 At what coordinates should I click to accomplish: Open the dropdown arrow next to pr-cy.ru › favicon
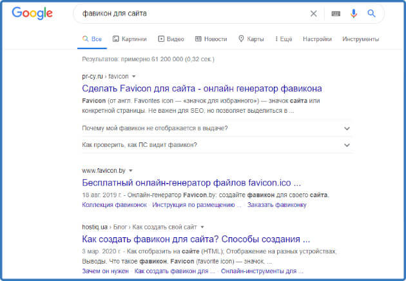click(x=134, y=77)
